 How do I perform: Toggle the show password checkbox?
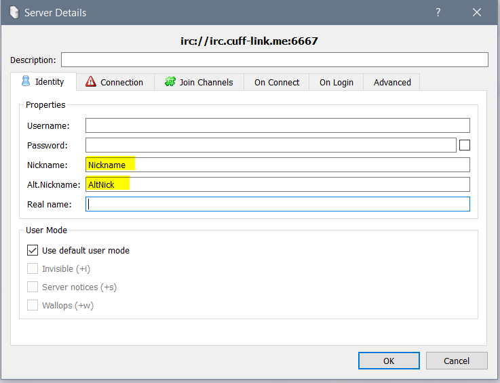point(465,145)
